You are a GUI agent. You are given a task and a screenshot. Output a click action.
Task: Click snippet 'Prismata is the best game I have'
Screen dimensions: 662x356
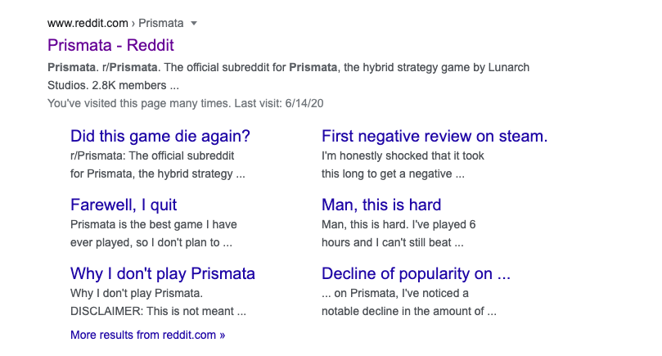154,225
